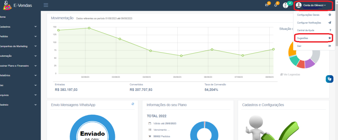
Task: Open Configurações Gerais from account menu
Action: [x=314, y=15]
